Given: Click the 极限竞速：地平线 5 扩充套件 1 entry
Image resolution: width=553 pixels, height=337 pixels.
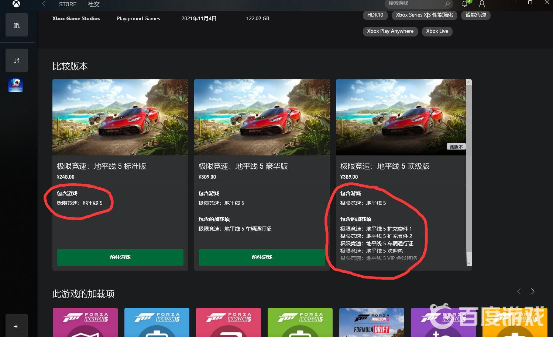Looking at the screenshot, I should click(376, 229).
